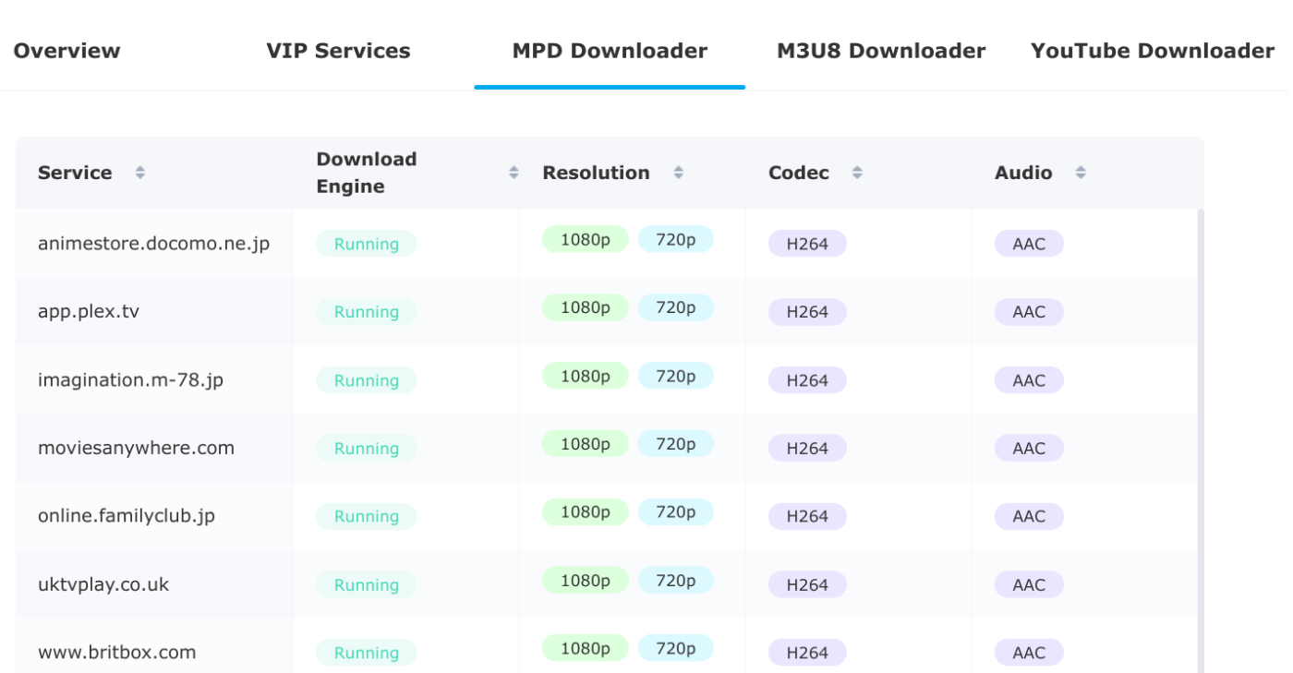The height and width of the screenshot is (673, 1293).
Task: Click 1080p tag in moviesanywhere.com row
Action: coord(586,443)
